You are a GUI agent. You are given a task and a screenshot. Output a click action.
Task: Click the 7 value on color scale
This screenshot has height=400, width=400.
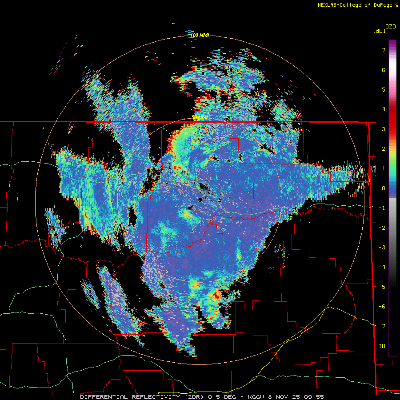click(x=384, y=50)
